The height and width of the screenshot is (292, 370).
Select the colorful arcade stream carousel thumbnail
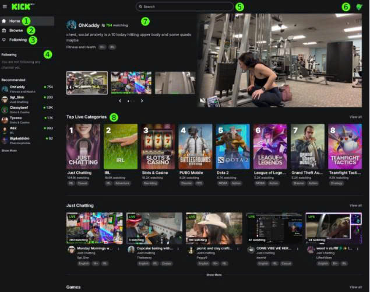[131, 83]
